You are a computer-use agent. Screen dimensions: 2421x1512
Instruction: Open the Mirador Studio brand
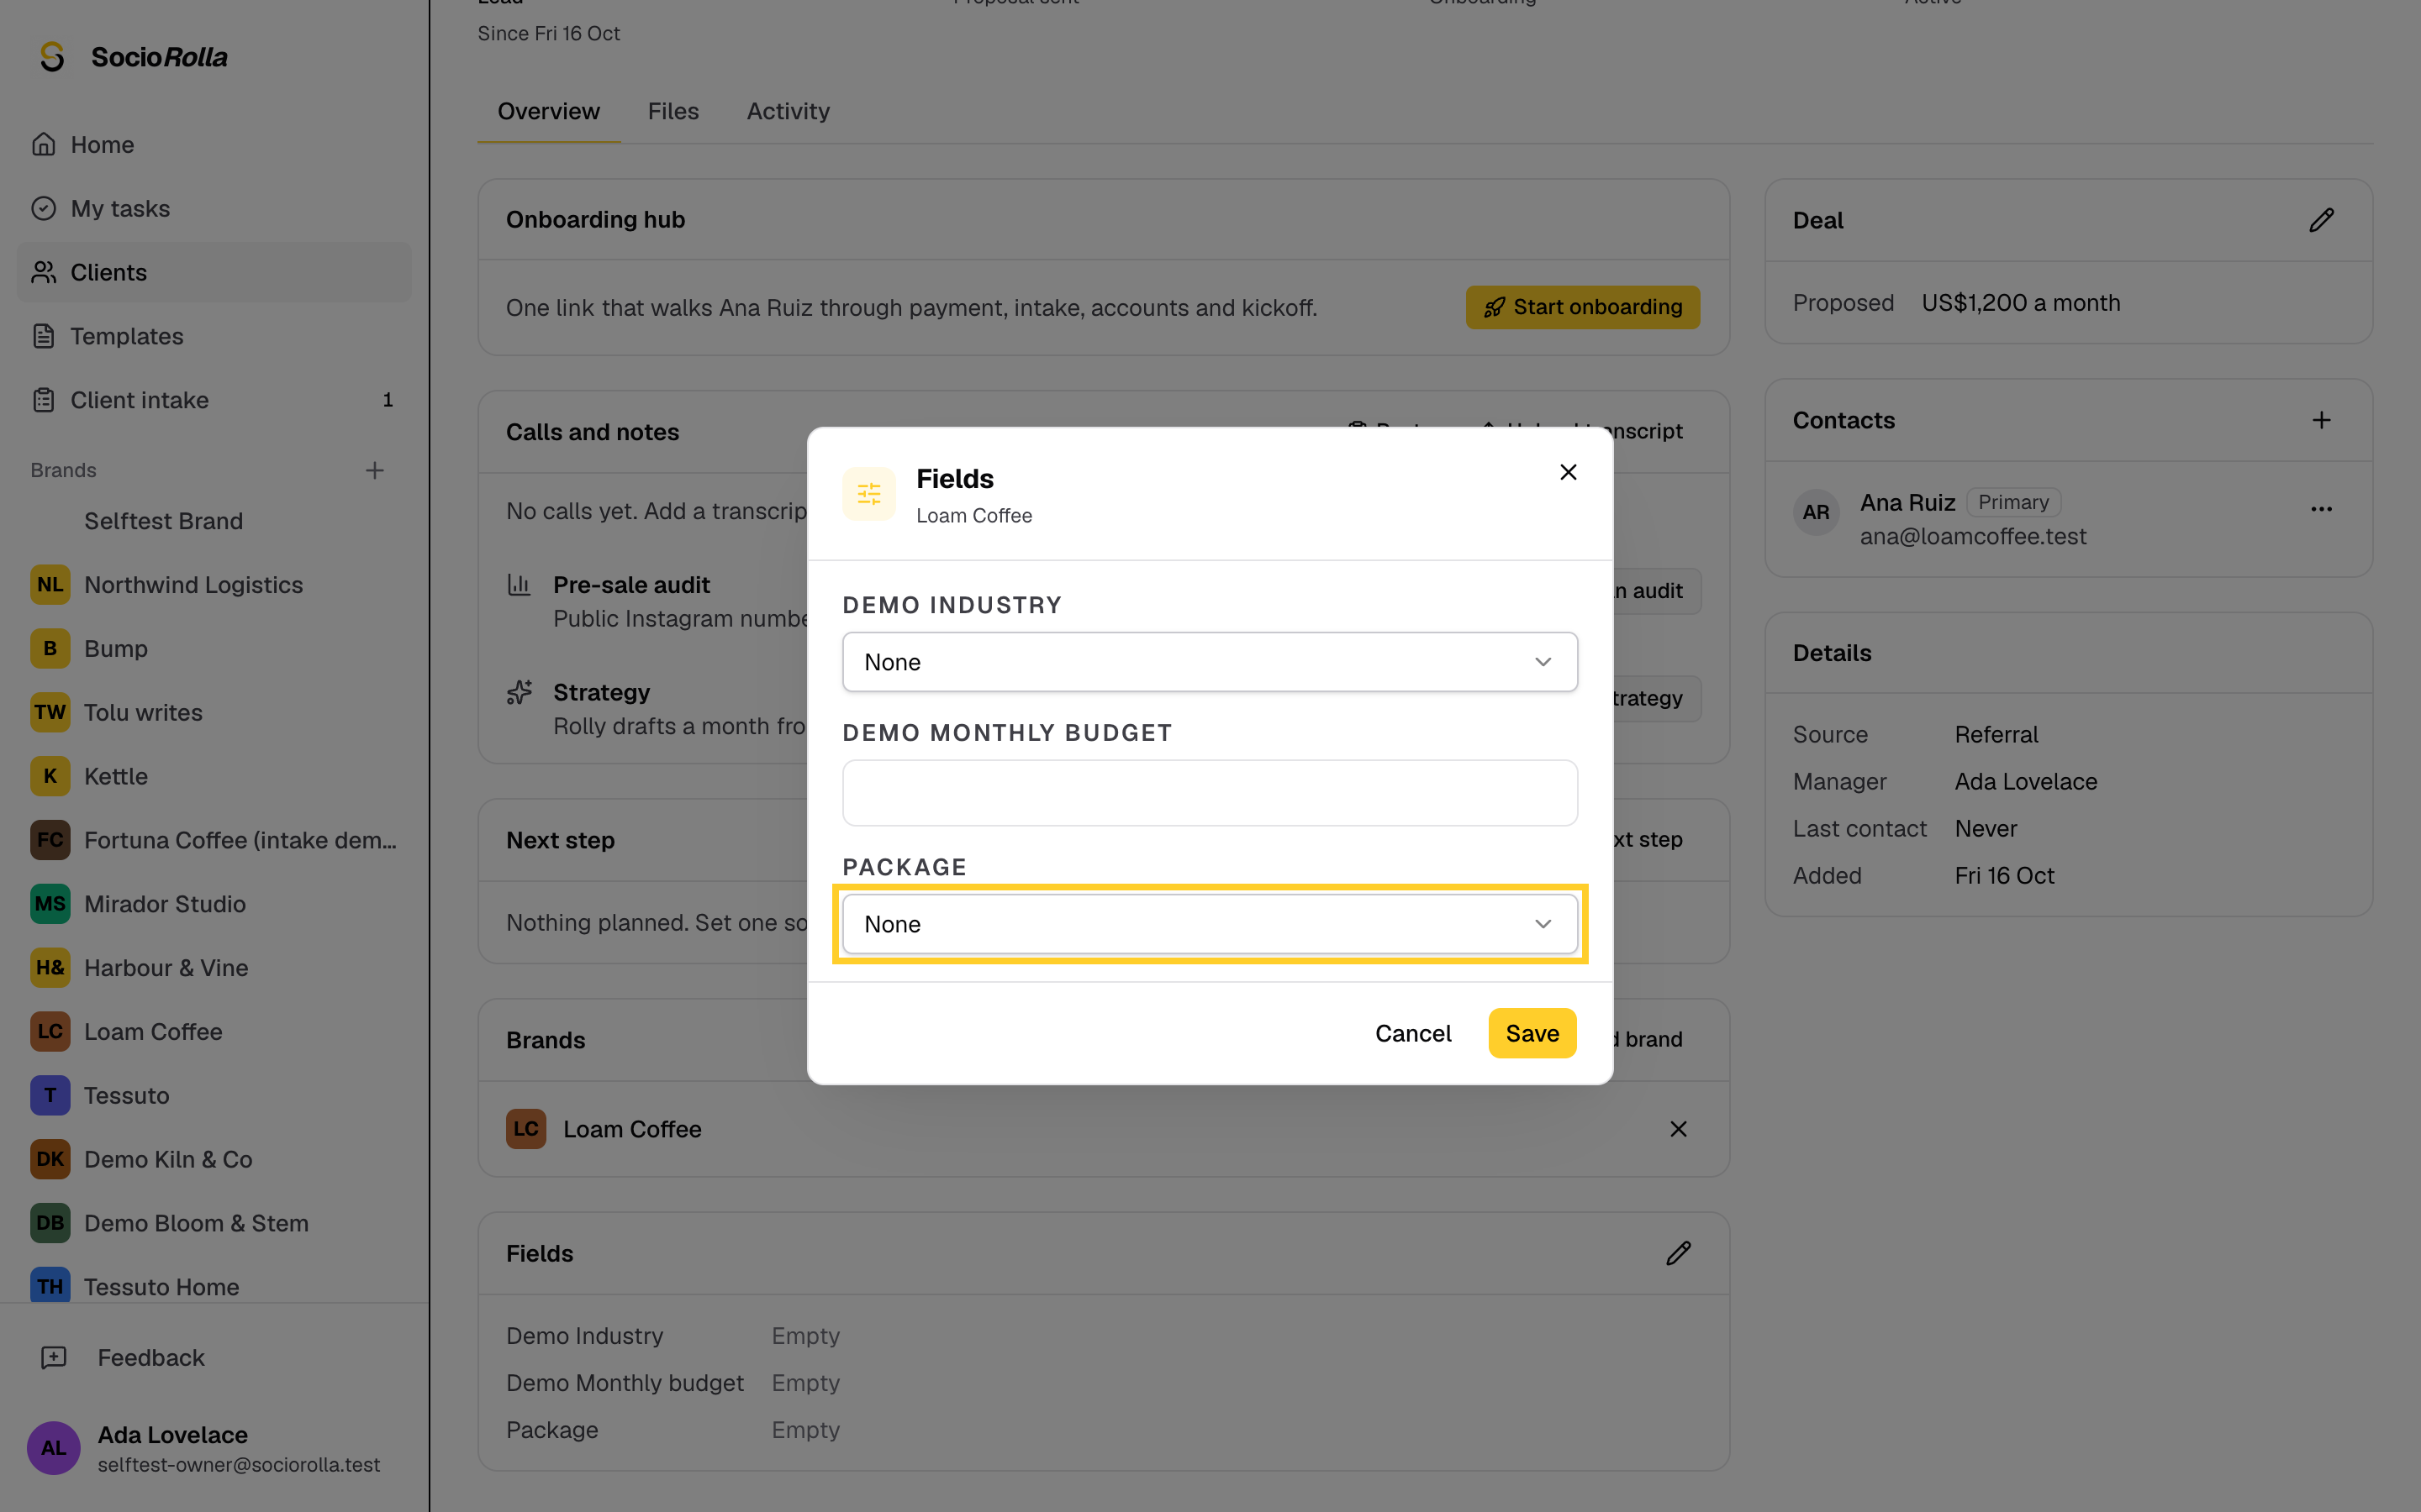click(x=214, y=904)
